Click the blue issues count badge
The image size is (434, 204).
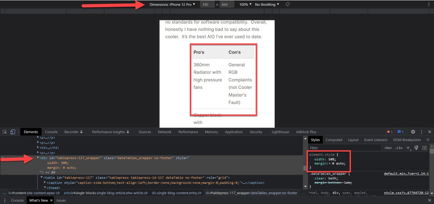click(x=400, y=132)
